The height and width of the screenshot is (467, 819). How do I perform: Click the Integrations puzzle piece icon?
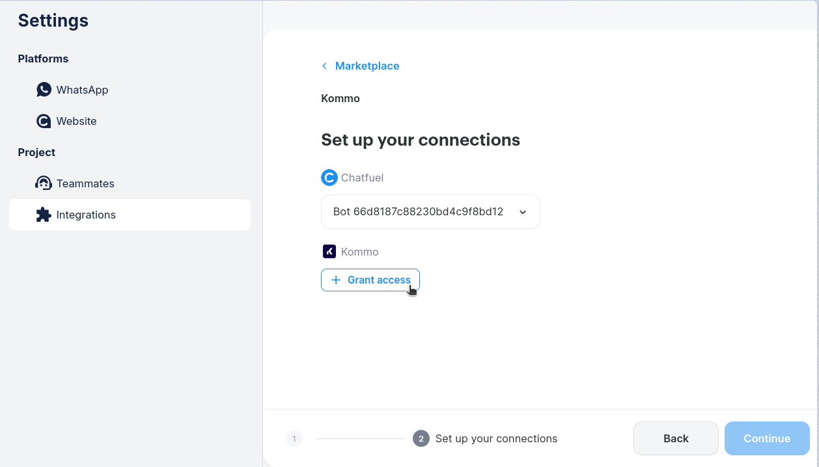(44, 215)
